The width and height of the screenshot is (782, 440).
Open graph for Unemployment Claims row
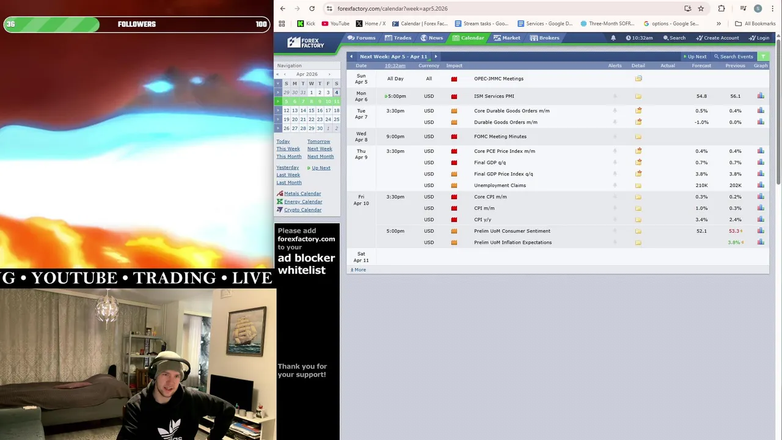[761, 185]
